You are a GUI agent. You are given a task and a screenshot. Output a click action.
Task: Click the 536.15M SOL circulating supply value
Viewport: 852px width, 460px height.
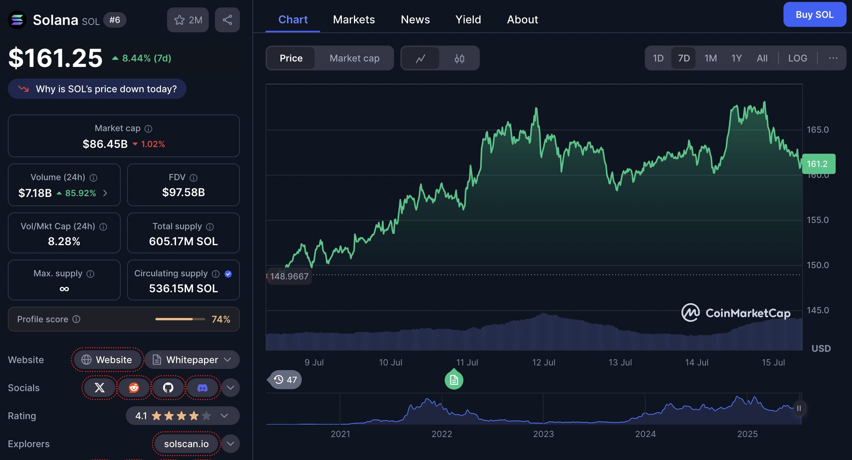(x=183, y=288)
